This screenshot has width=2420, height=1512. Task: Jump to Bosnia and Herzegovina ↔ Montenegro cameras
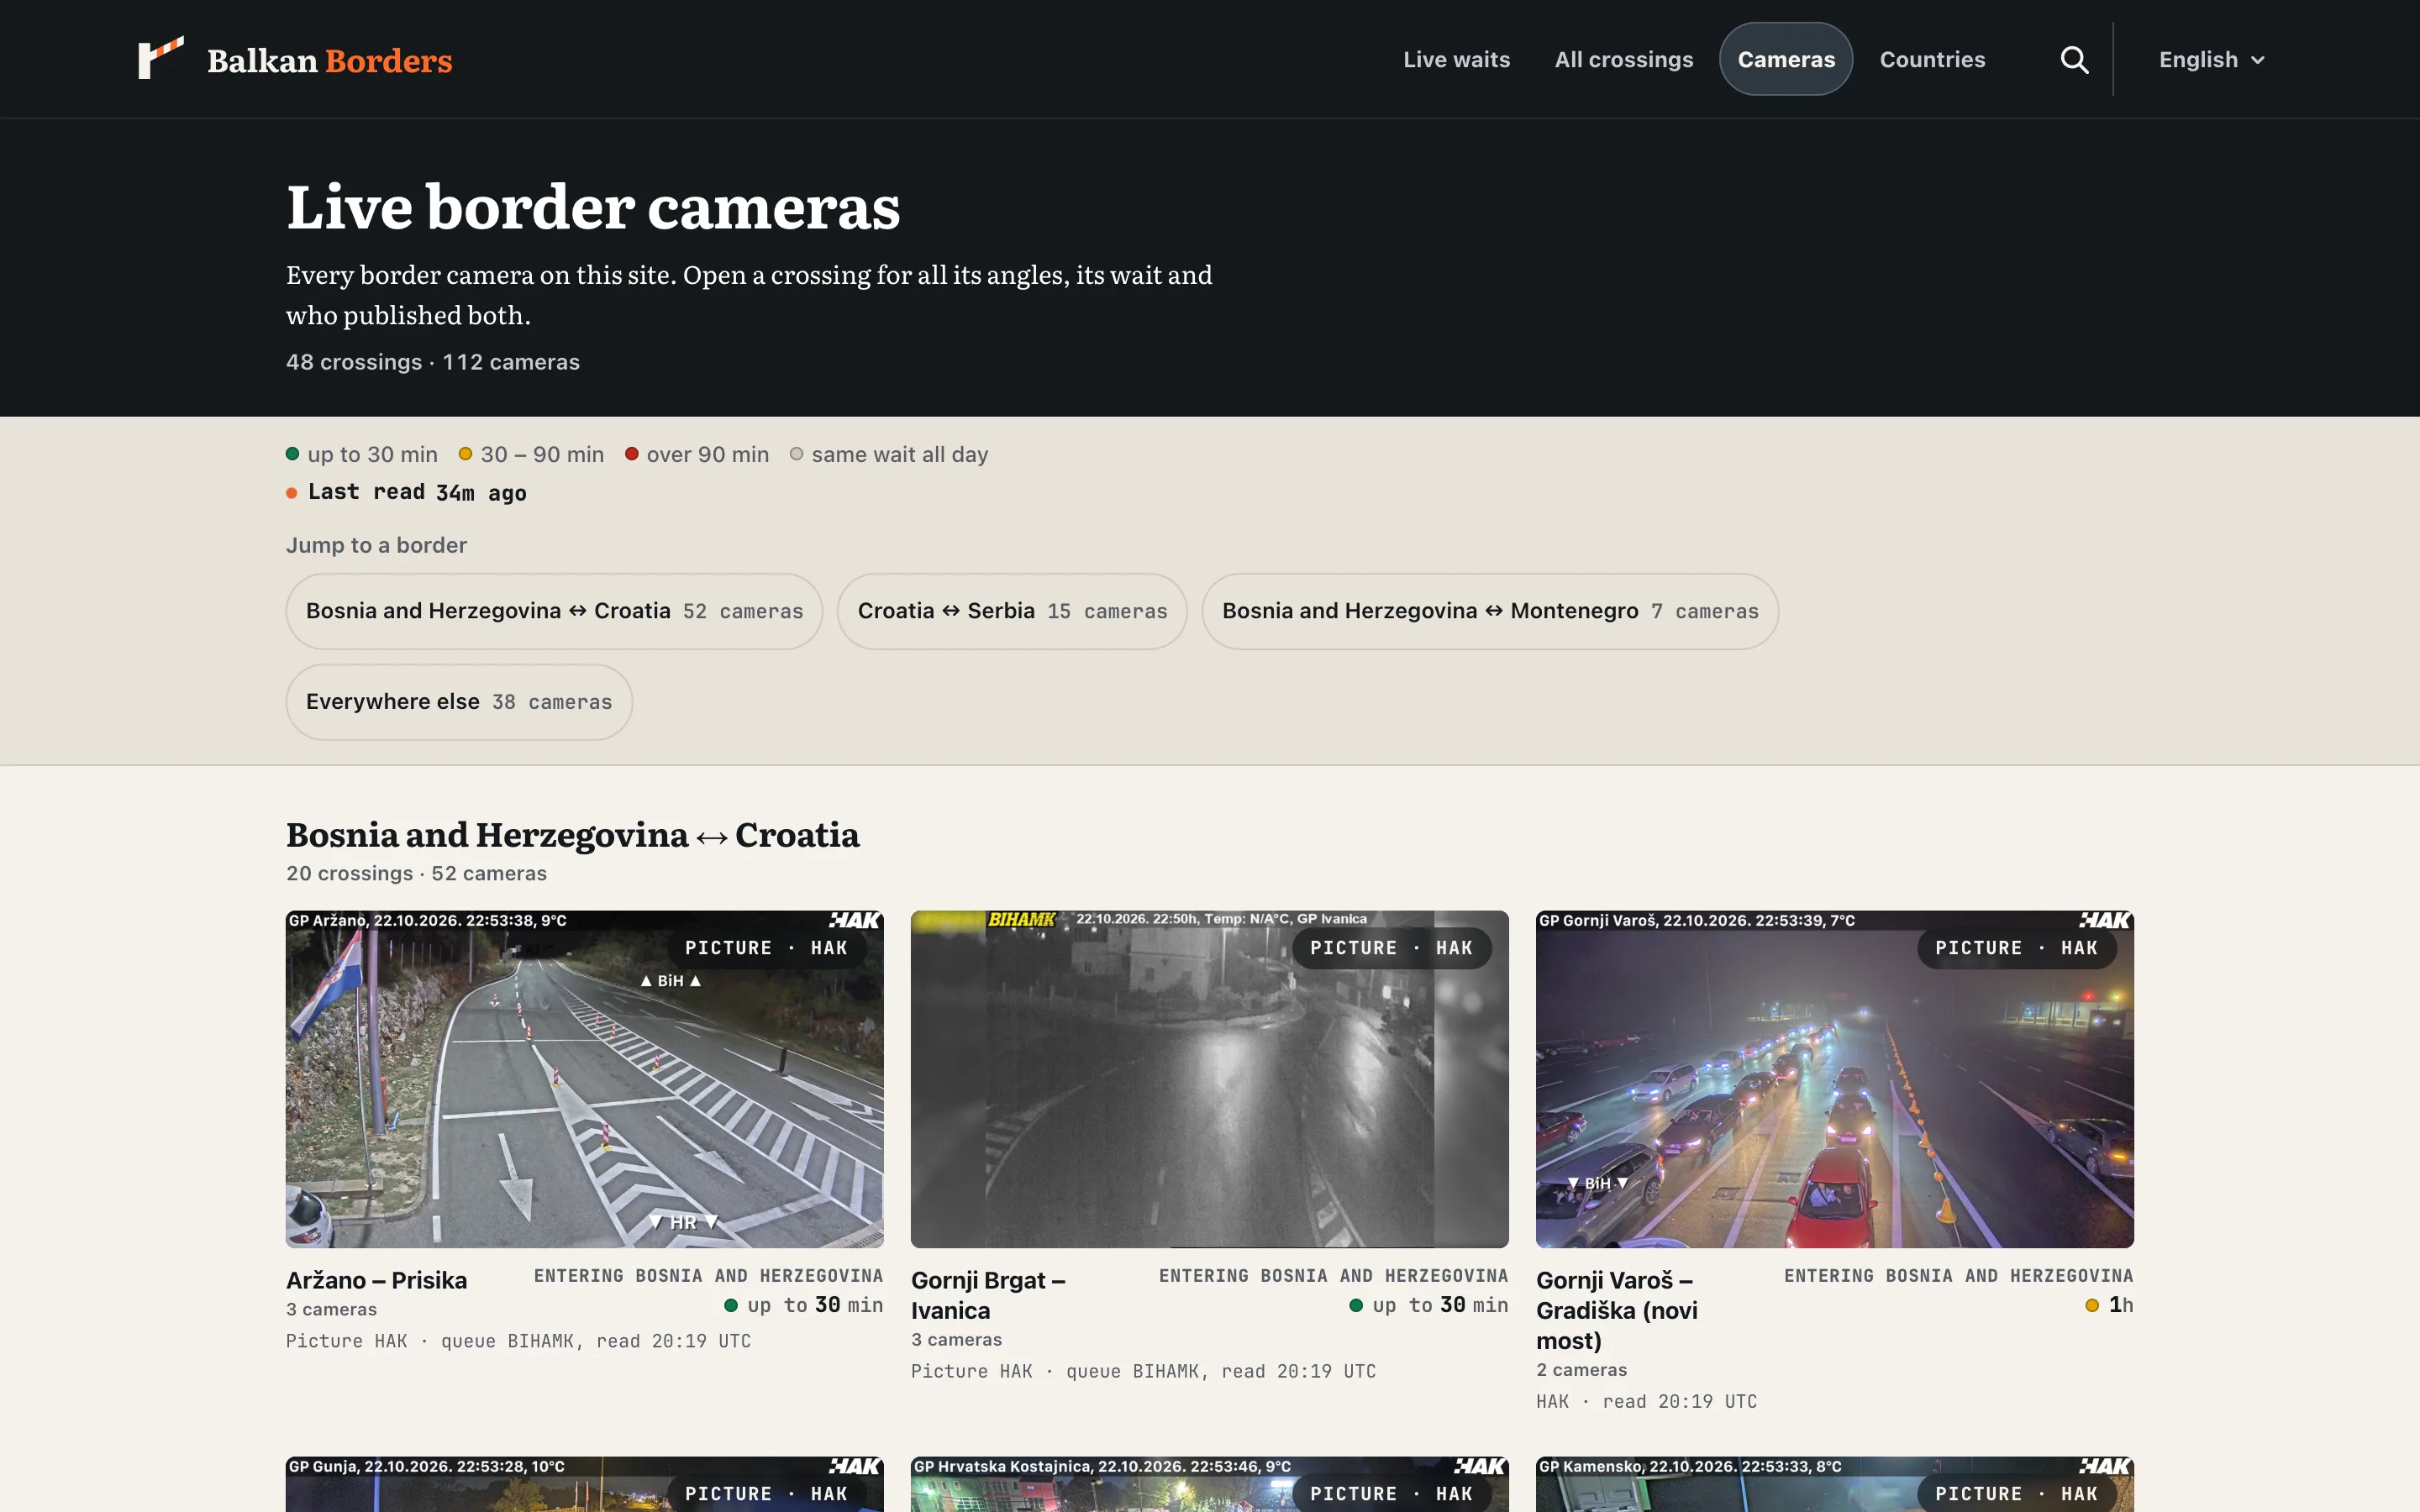(x=1490, y=611)
